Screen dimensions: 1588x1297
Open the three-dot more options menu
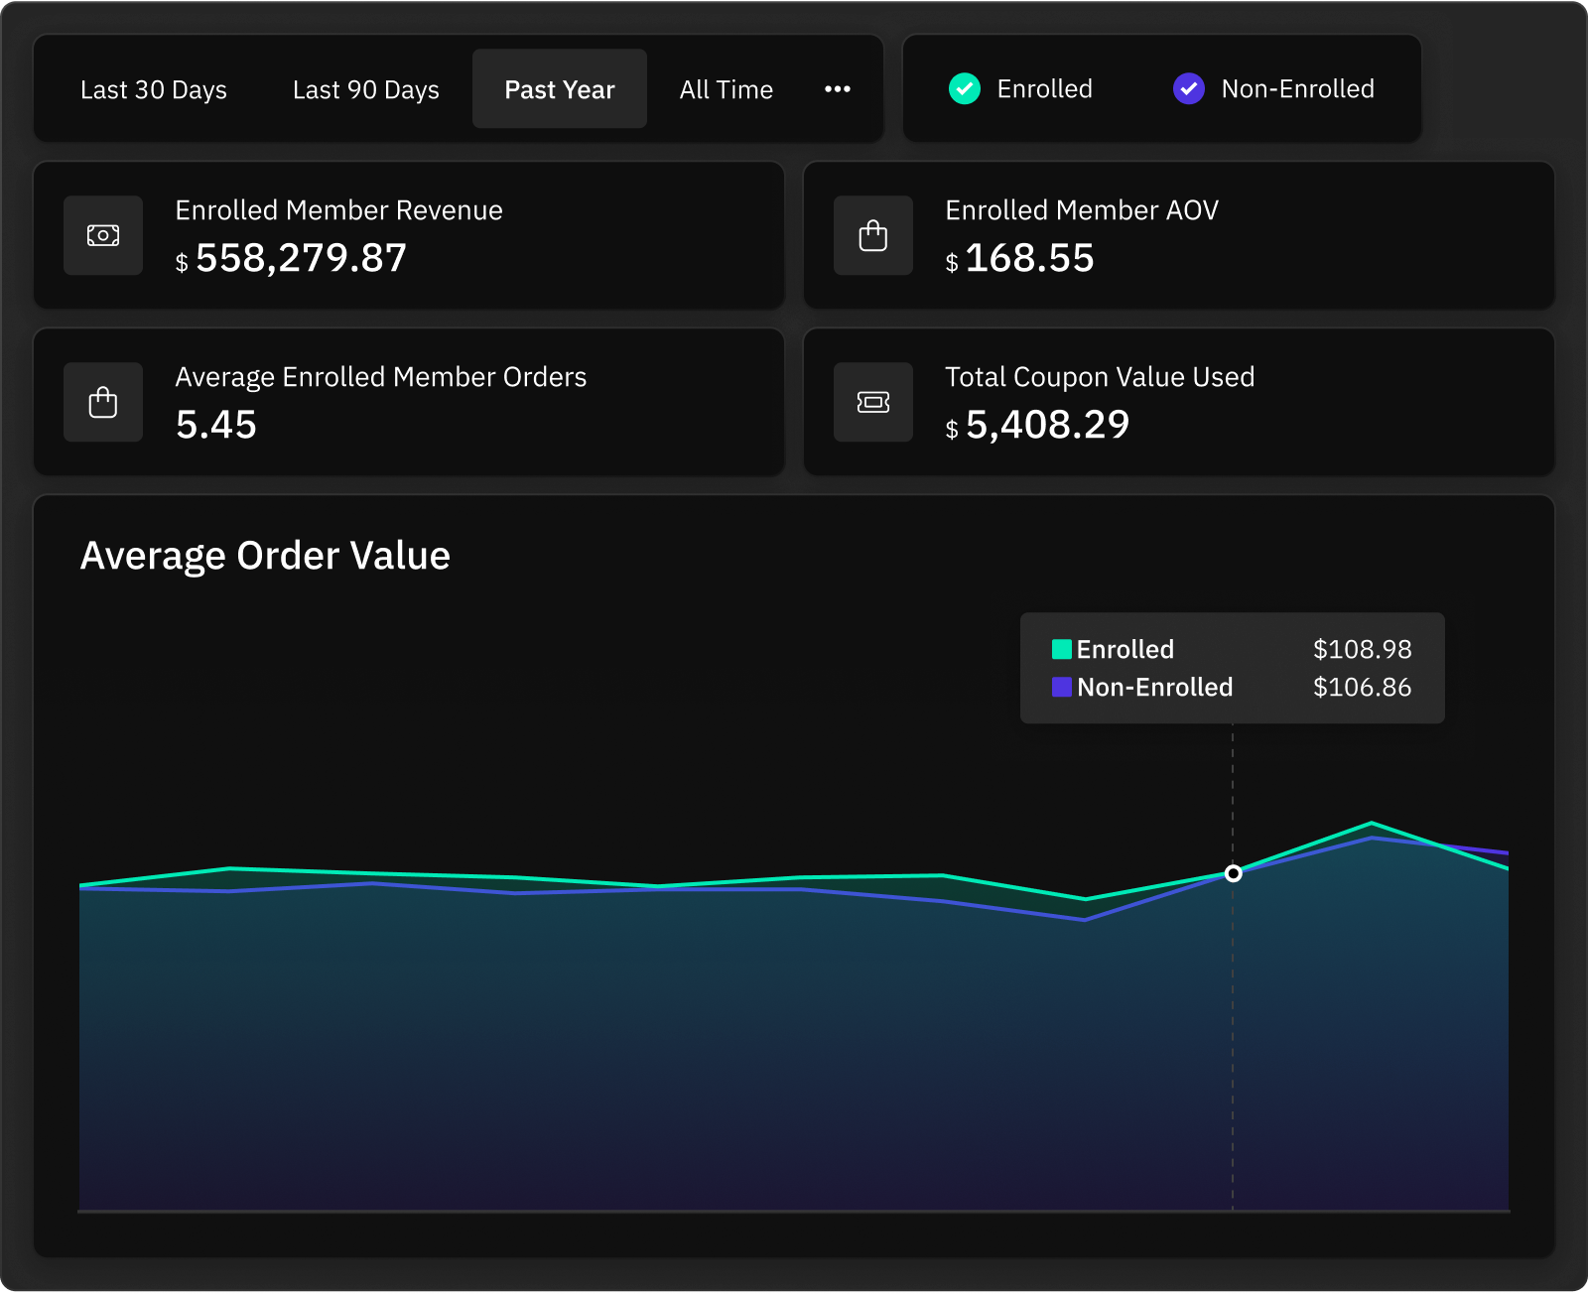click(x=838, y=89)
